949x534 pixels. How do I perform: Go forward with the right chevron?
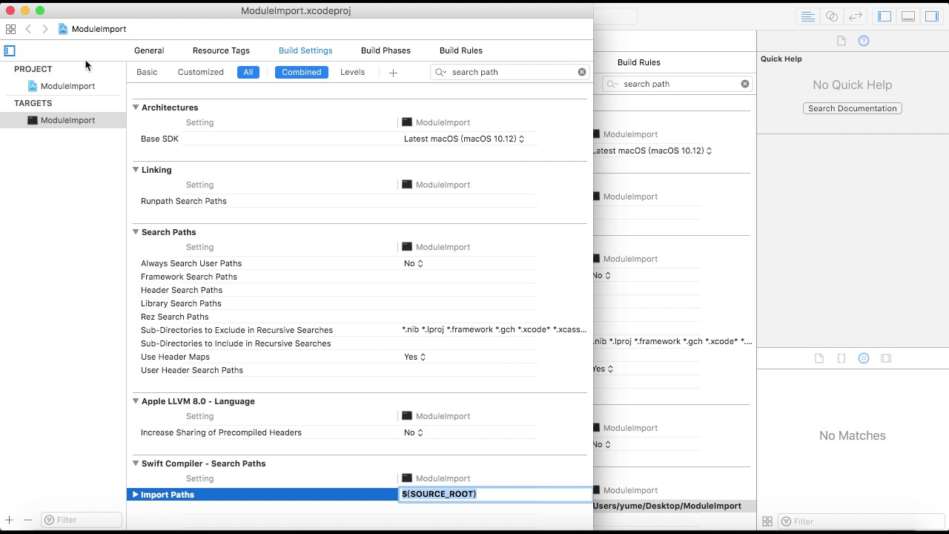[45, 29]
